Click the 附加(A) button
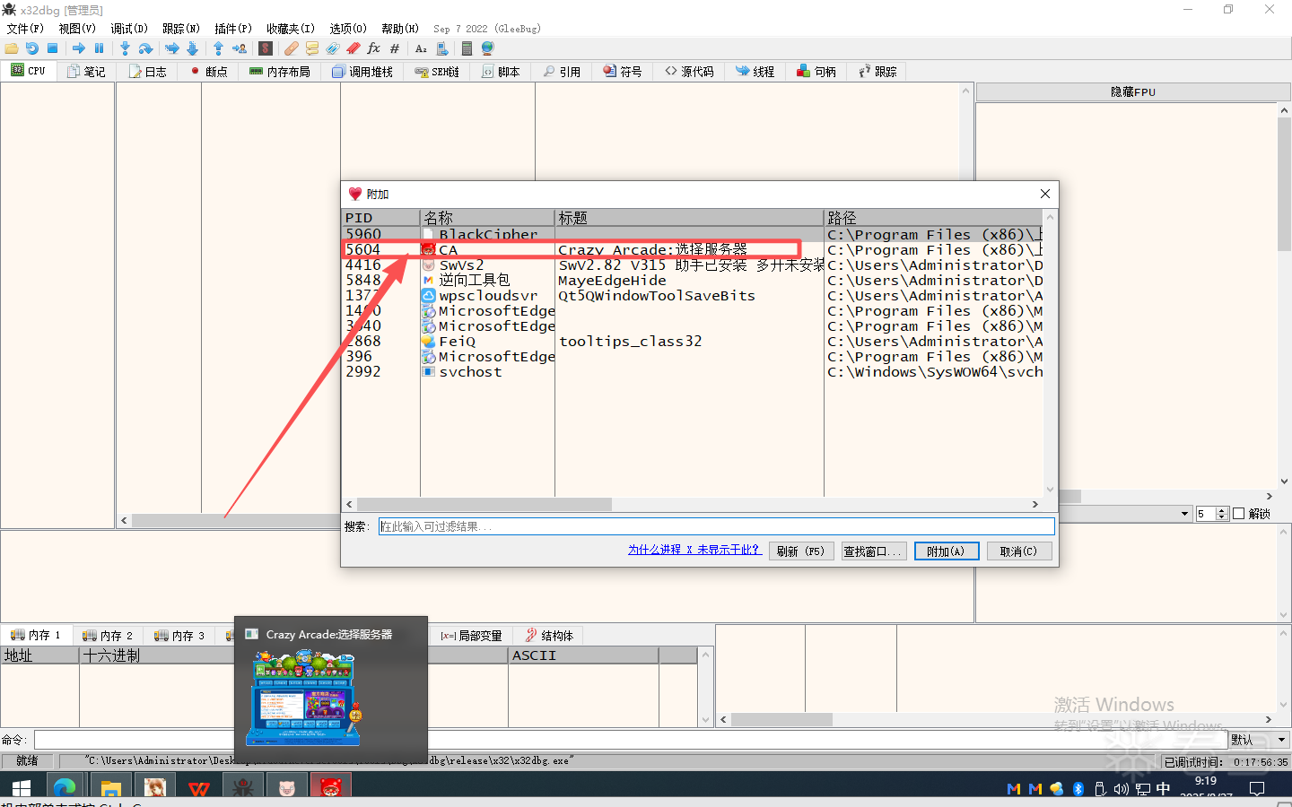The width and height of the screenshot is (1292, 807). tap(947, 551)
